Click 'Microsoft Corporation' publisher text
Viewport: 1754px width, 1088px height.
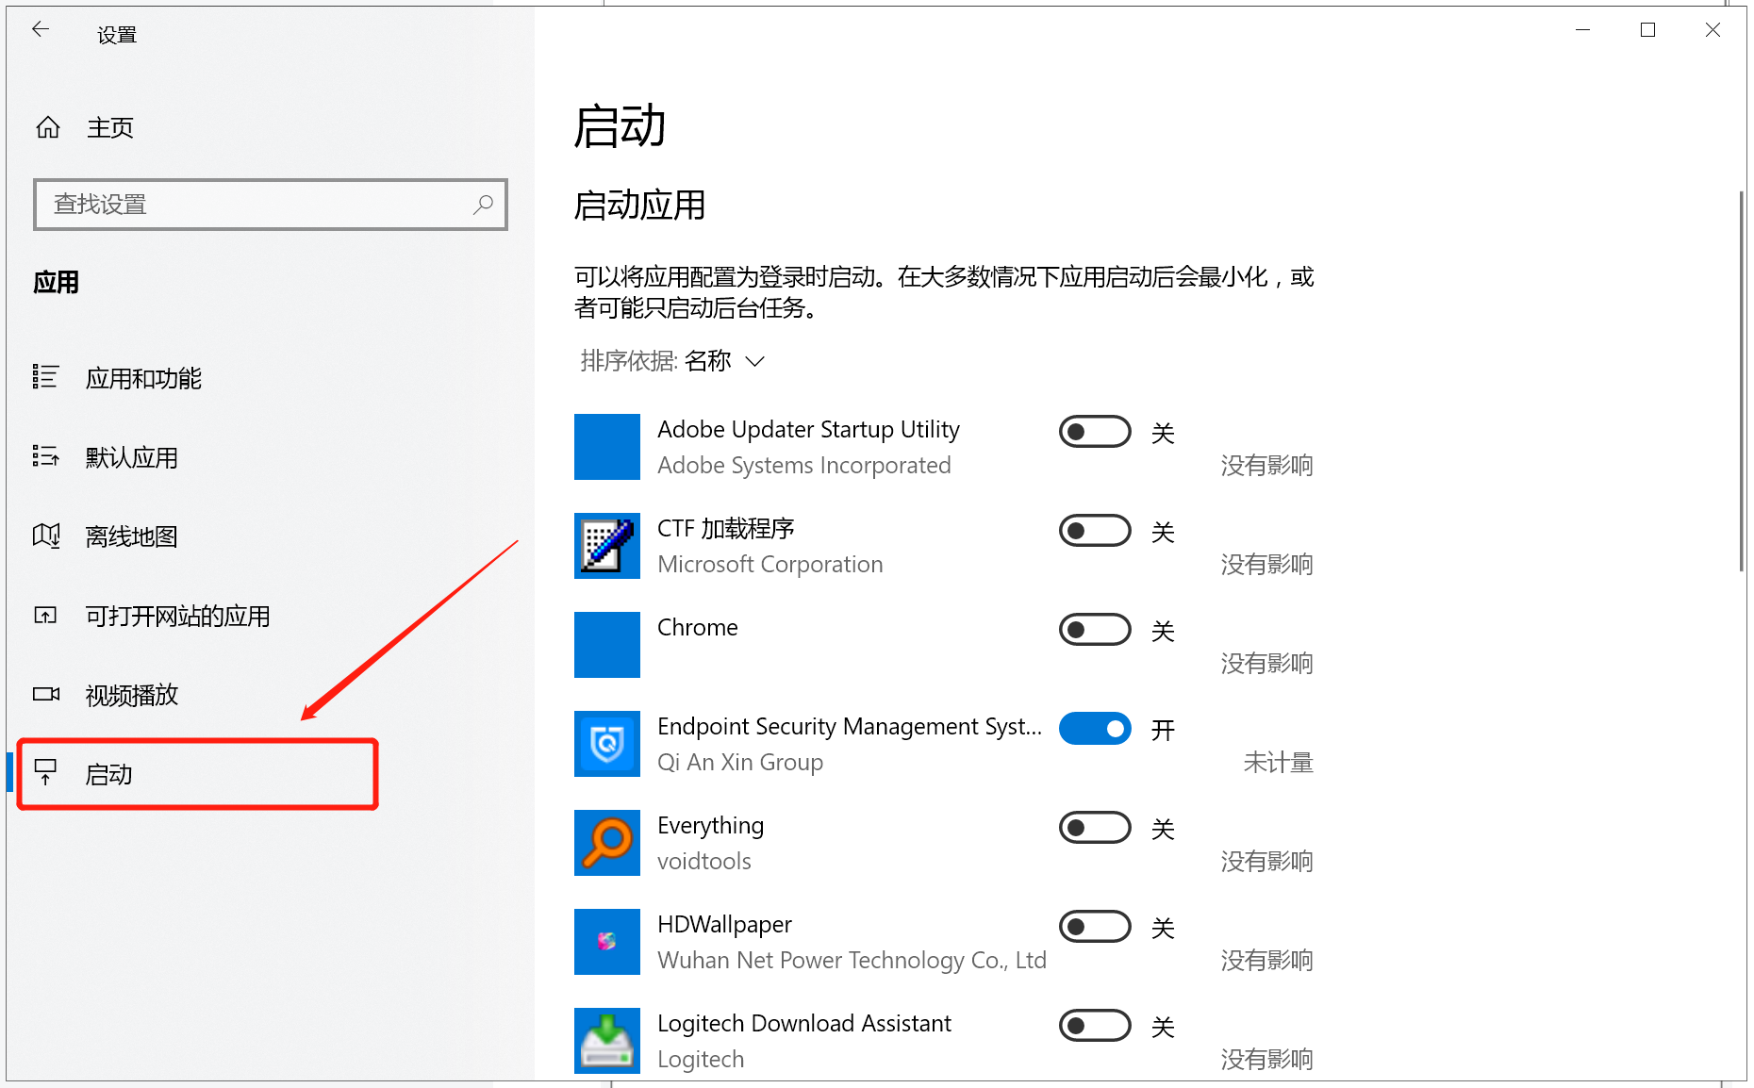pyautogui.click(x=770, y=564)
